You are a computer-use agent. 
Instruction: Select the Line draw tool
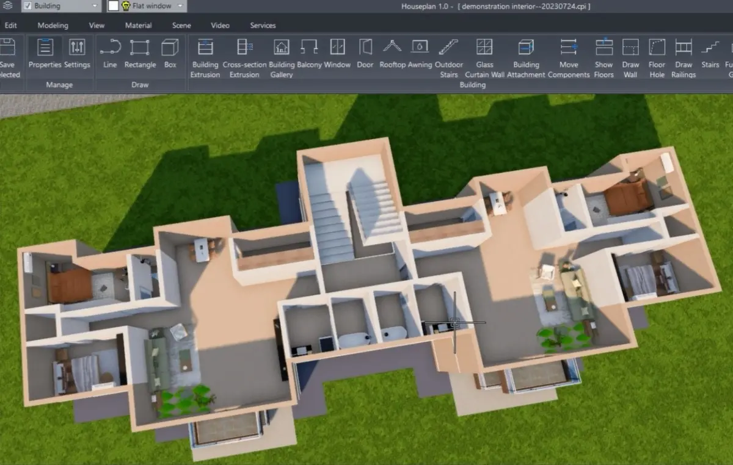tap(110, 54)
